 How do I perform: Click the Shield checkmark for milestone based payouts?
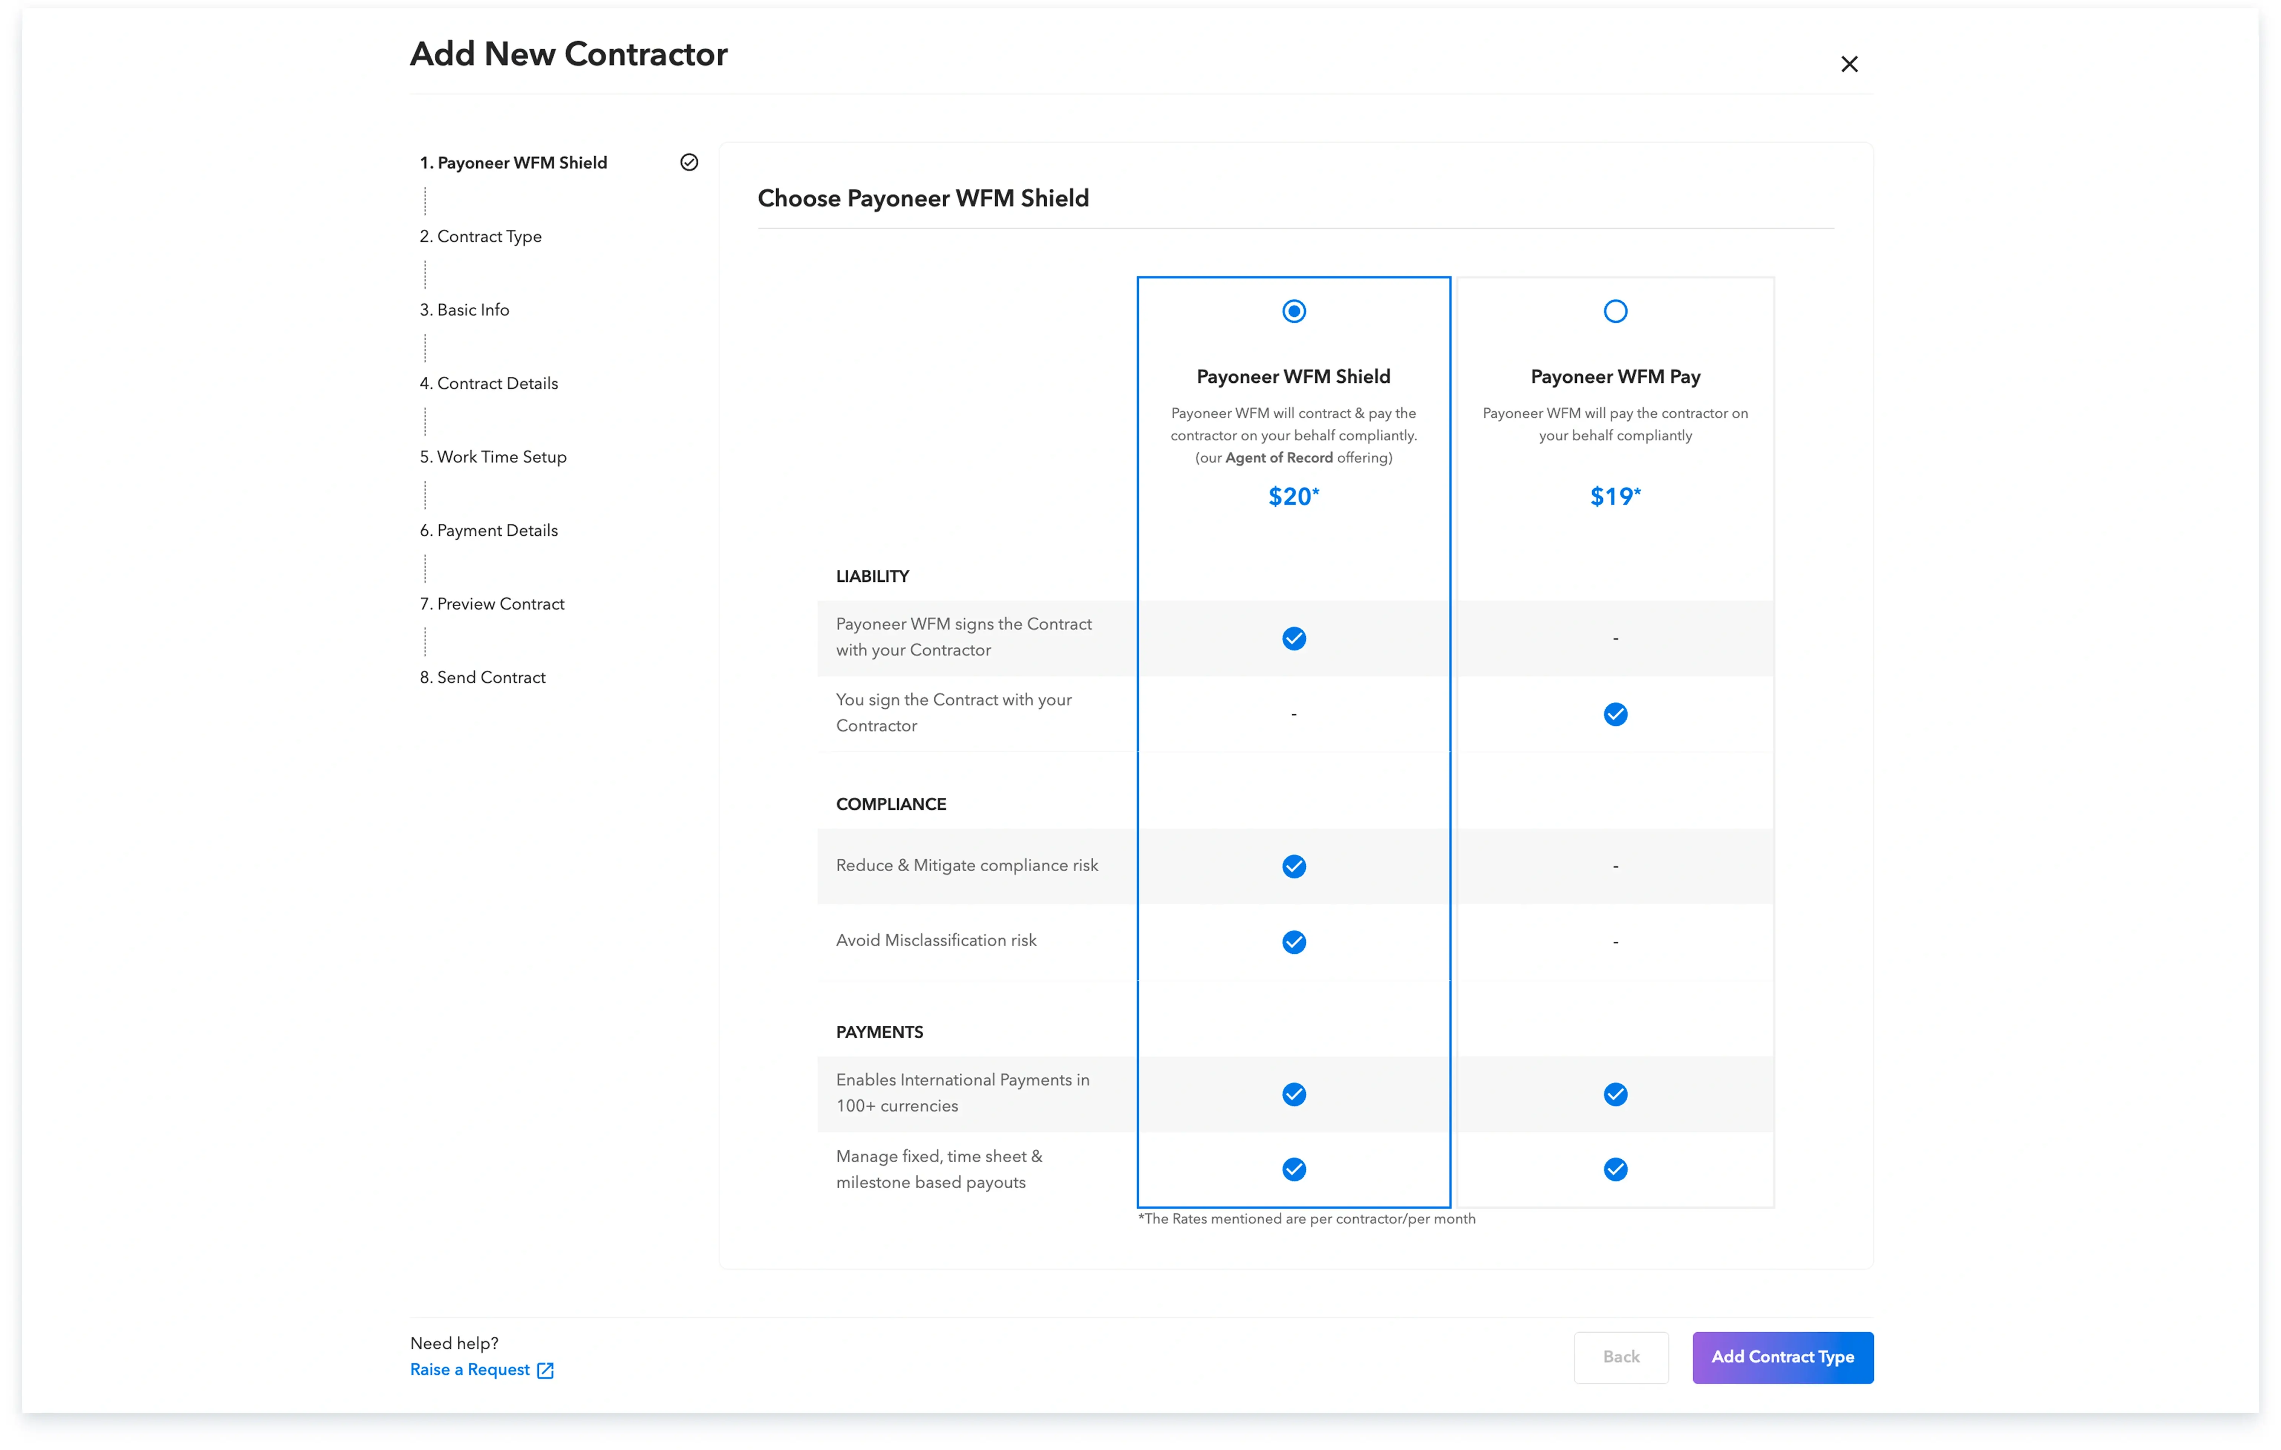(1293, 1170)
